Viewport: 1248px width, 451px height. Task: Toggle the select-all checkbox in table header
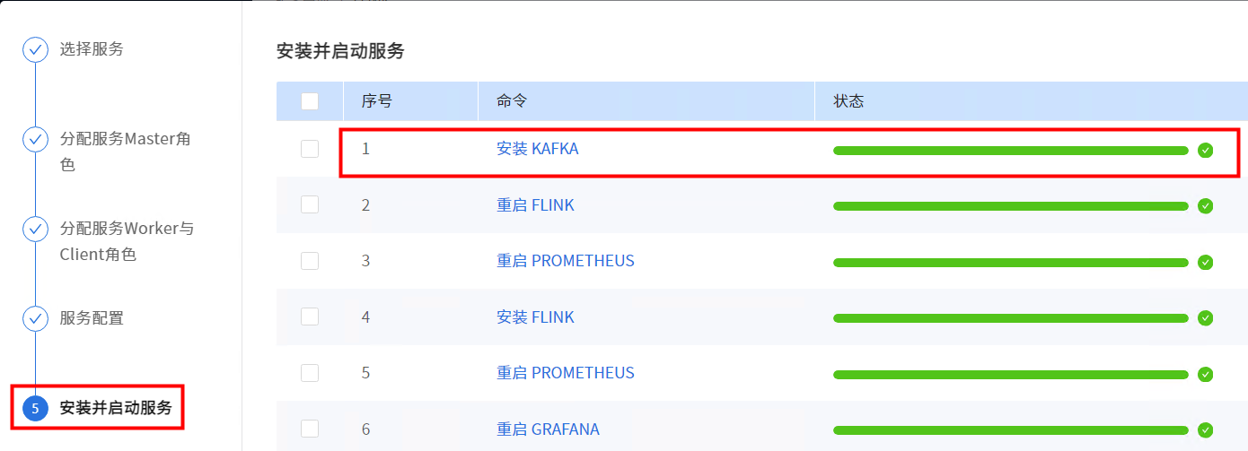coord(310,101)
